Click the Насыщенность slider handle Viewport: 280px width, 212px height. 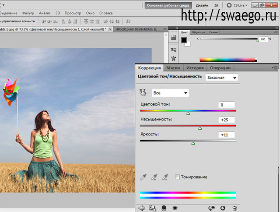point(200,128)
